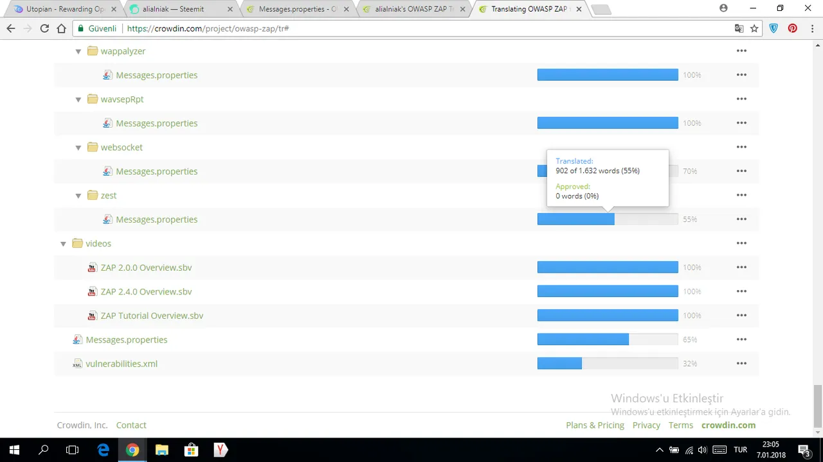This screenshot has width=823, height=462.
Task: Open Privacy footer link
Action: 646,425
